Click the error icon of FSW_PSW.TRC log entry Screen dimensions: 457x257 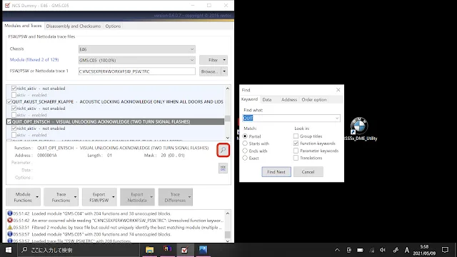point(9,221)
